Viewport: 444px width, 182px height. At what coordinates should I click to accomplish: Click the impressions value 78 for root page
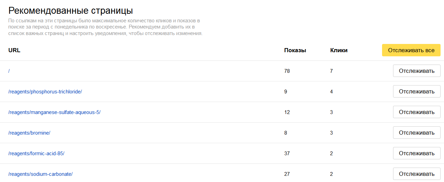[287, 71]
